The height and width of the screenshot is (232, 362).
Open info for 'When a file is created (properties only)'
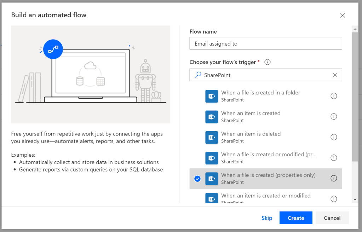pos(333,178)
